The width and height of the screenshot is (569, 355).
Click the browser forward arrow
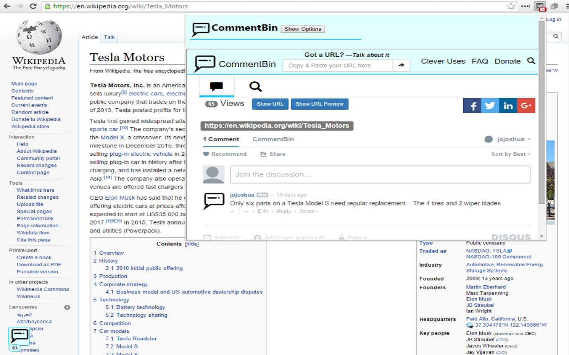[x=20, y=6]
